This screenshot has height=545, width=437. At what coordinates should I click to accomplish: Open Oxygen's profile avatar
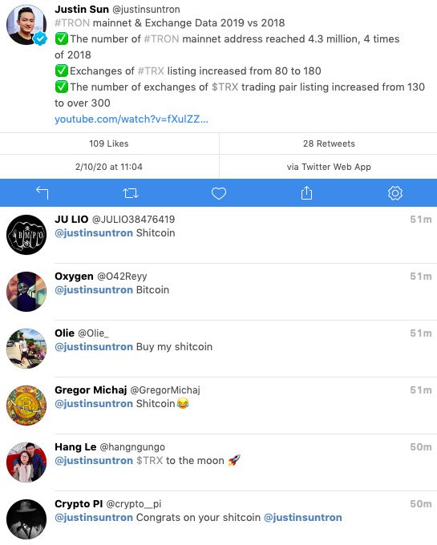click(x=26, y=291)
